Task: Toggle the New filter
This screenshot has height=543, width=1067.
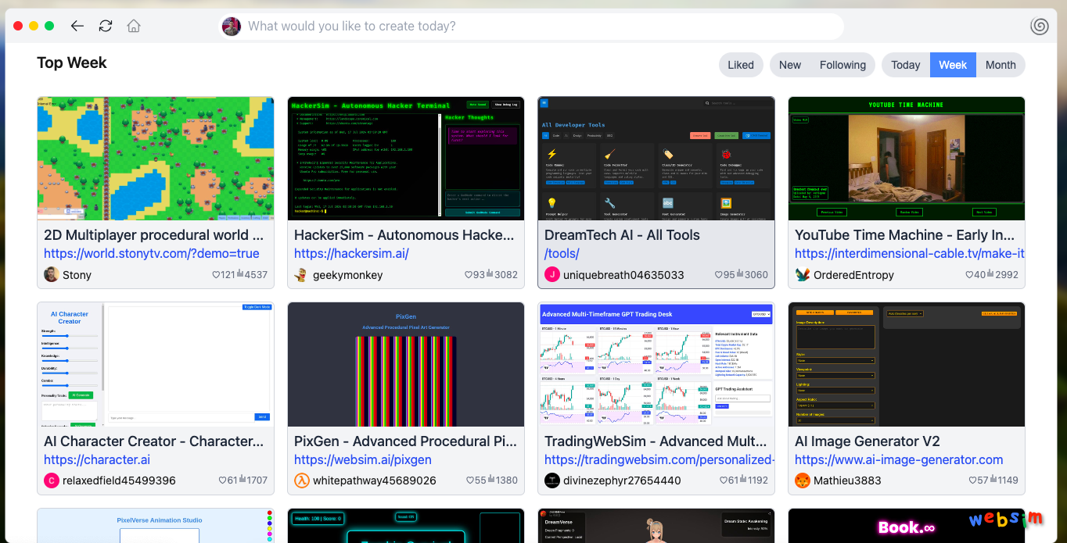Action: 789,65
